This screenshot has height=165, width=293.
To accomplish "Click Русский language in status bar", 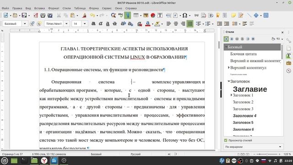I will click(x=136, y=154).
